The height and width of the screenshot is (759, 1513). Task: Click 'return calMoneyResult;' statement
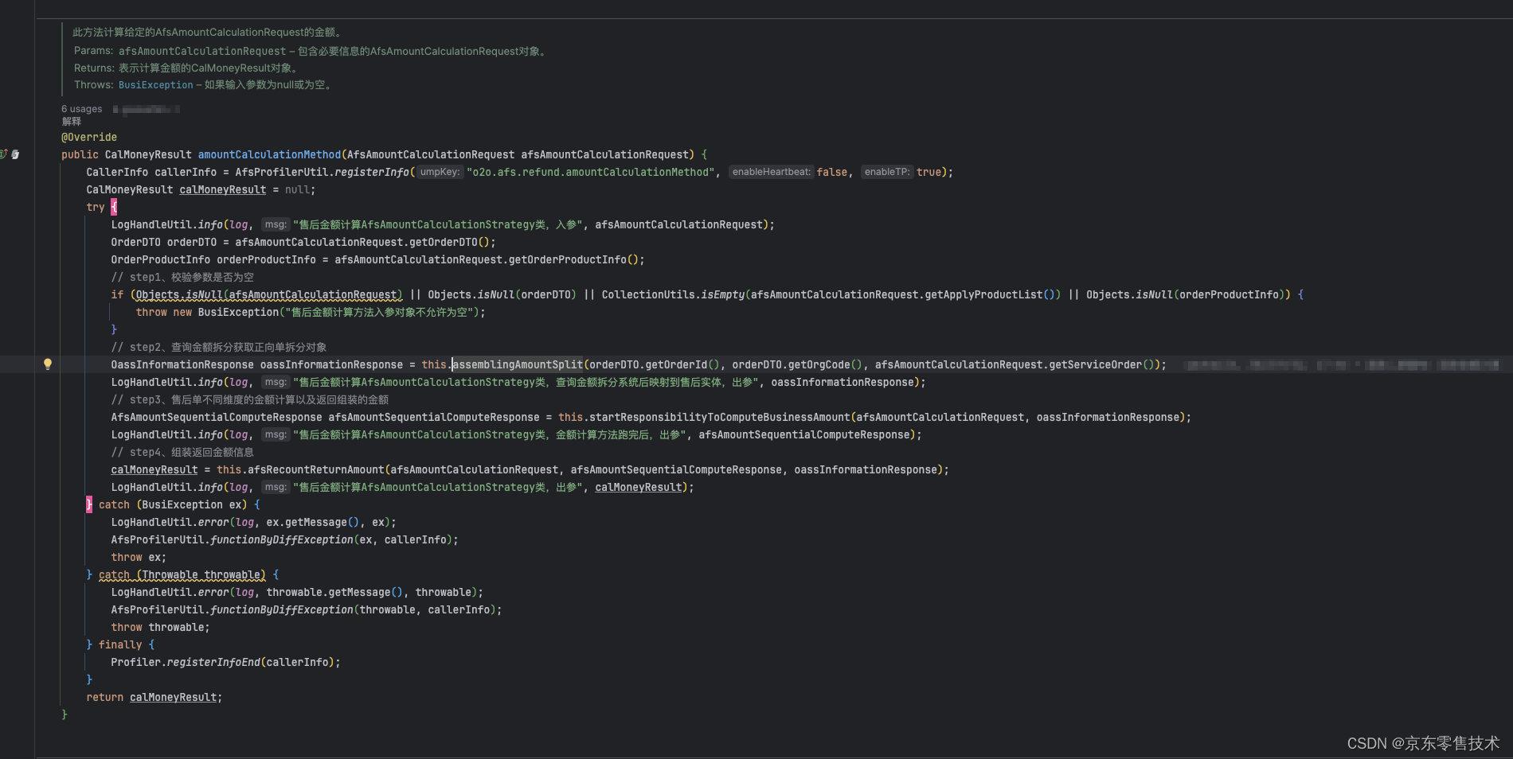tap(154, 697)
